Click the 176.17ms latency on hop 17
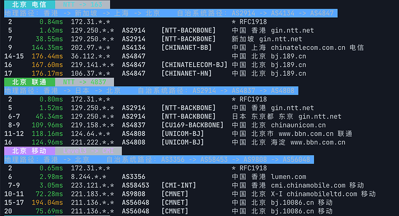 pyautogui.click(x=47, y=74)
